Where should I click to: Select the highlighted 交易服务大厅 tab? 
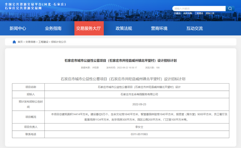coord(89,28)
